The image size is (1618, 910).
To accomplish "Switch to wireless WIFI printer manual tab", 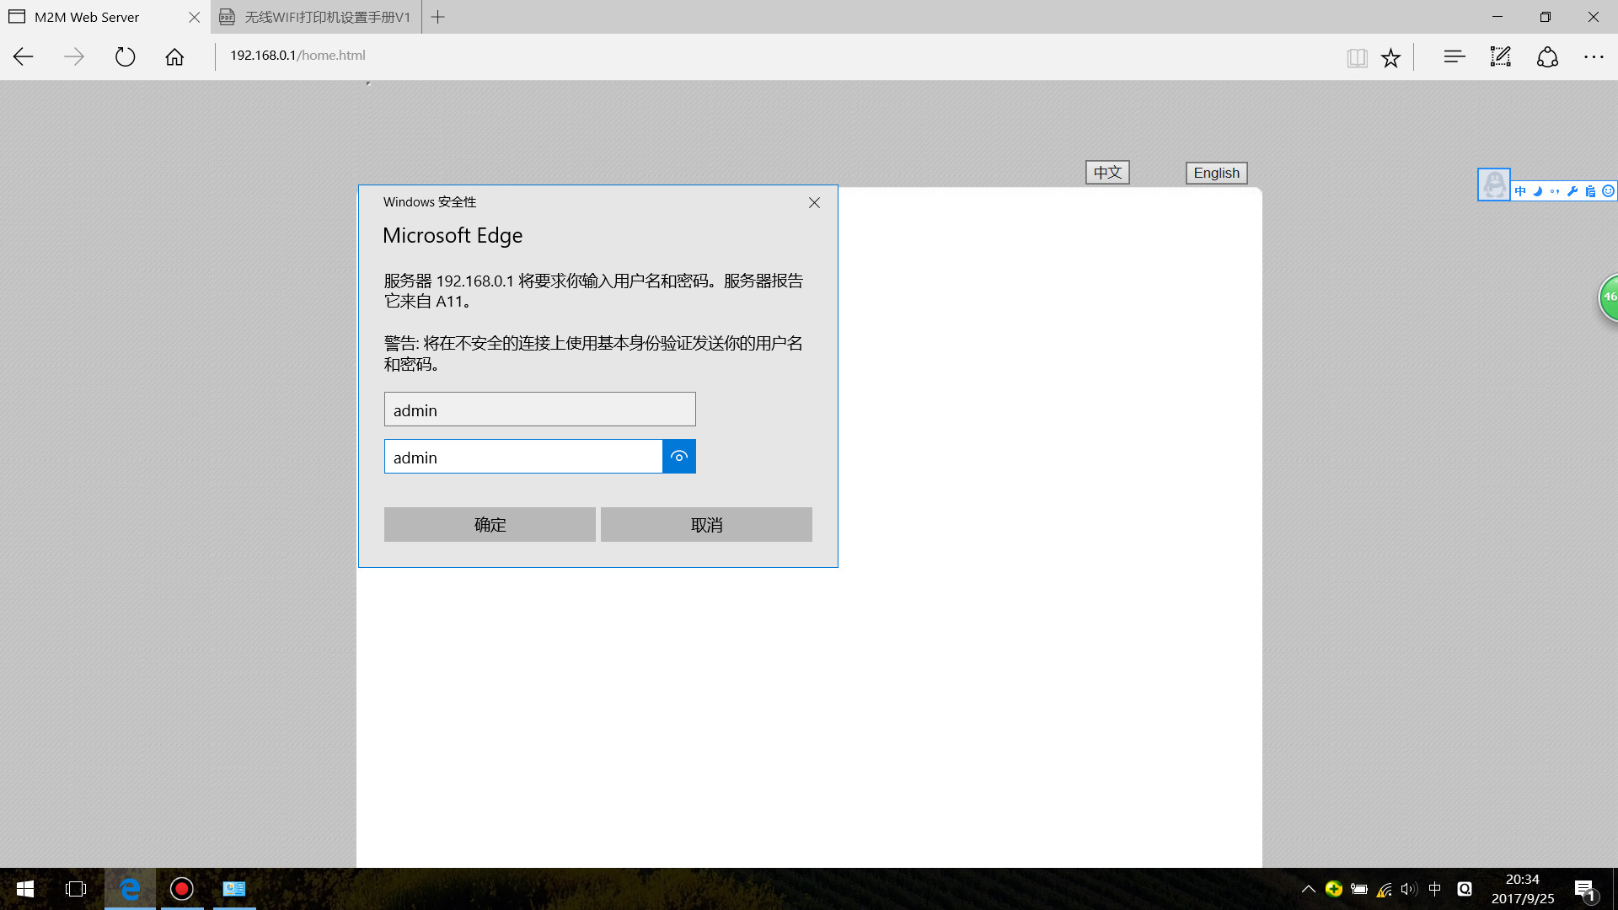I will click(316, 17).
